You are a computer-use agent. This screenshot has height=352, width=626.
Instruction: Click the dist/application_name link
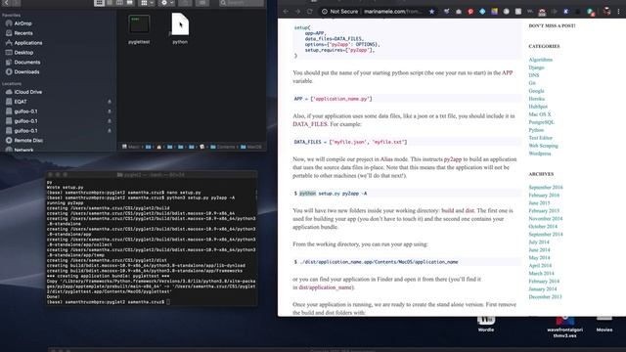coord(326,287)
